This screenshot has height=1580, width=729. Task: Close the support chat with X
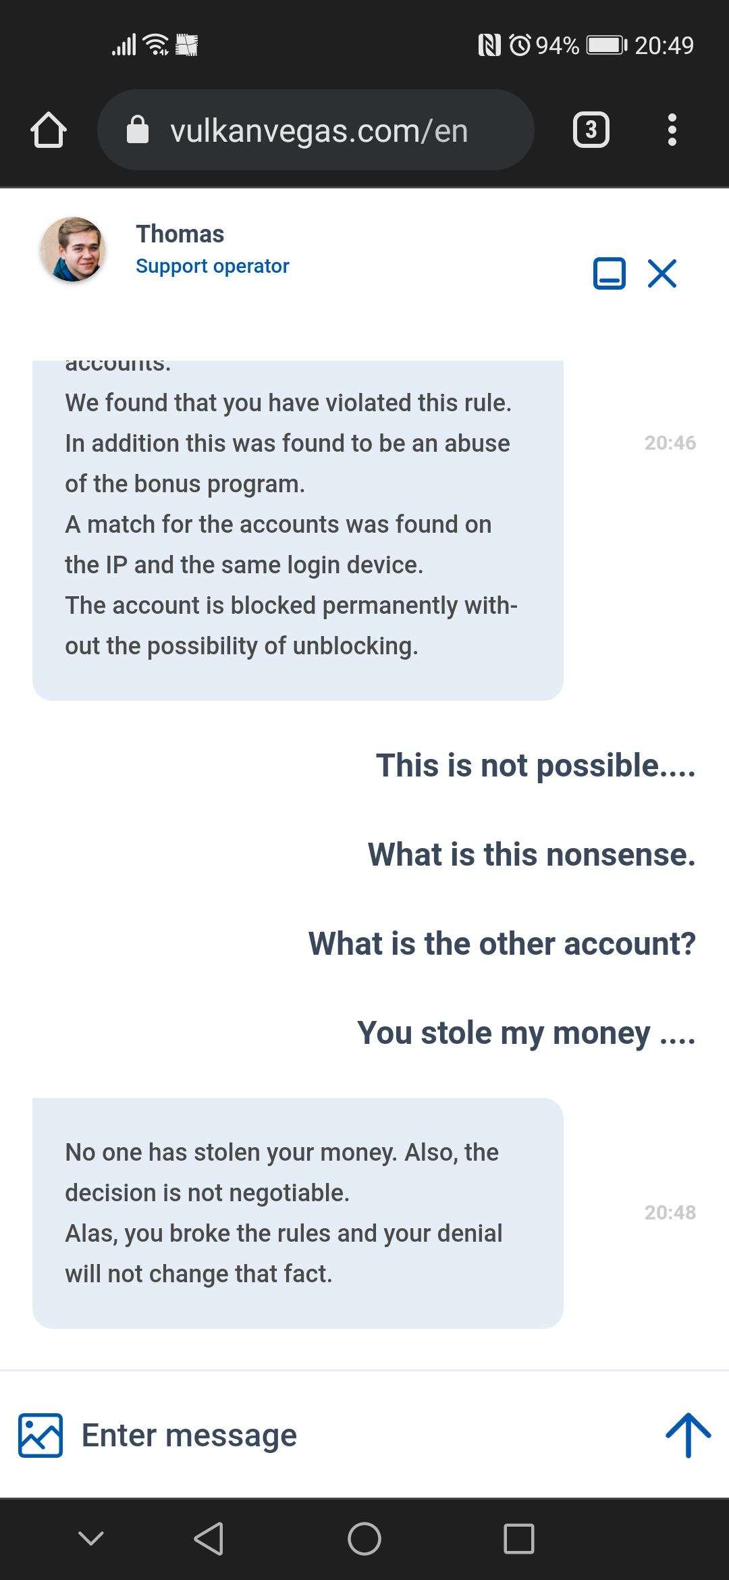662,273
